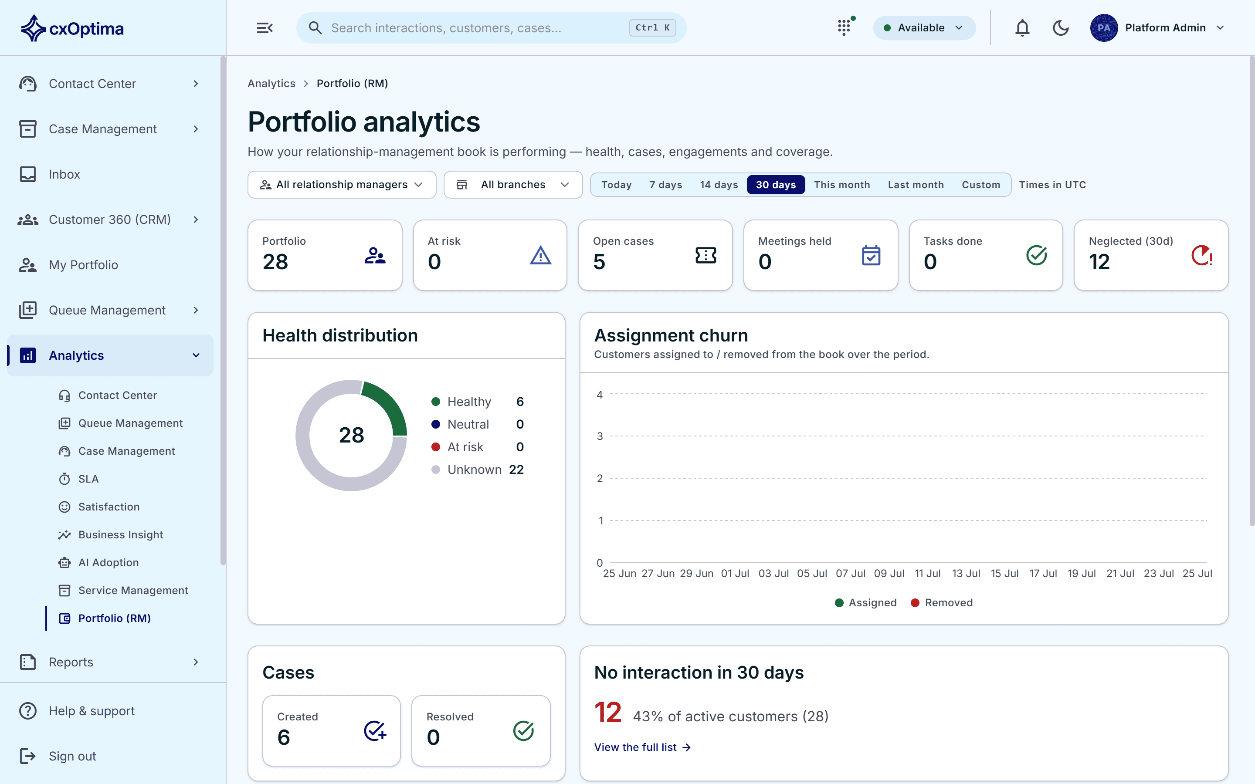The image size is (1255, 784).
Task: Toggle the Removed series in churn legend
Action: (x=942, y=602)
